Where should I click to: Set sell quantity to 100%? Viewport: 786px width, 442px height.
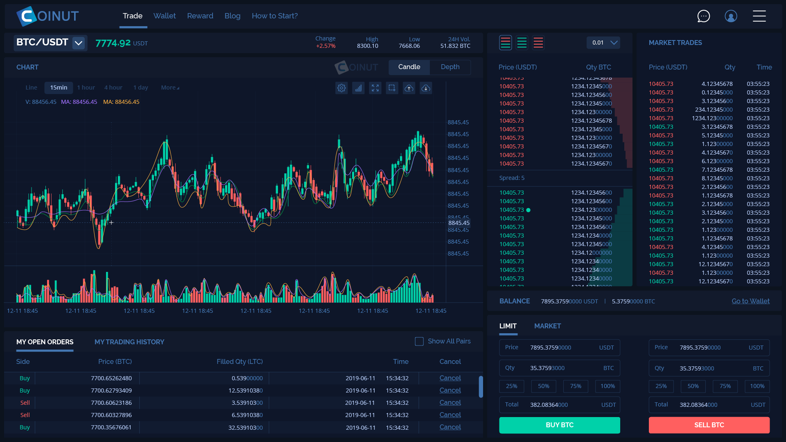point(757,386)
